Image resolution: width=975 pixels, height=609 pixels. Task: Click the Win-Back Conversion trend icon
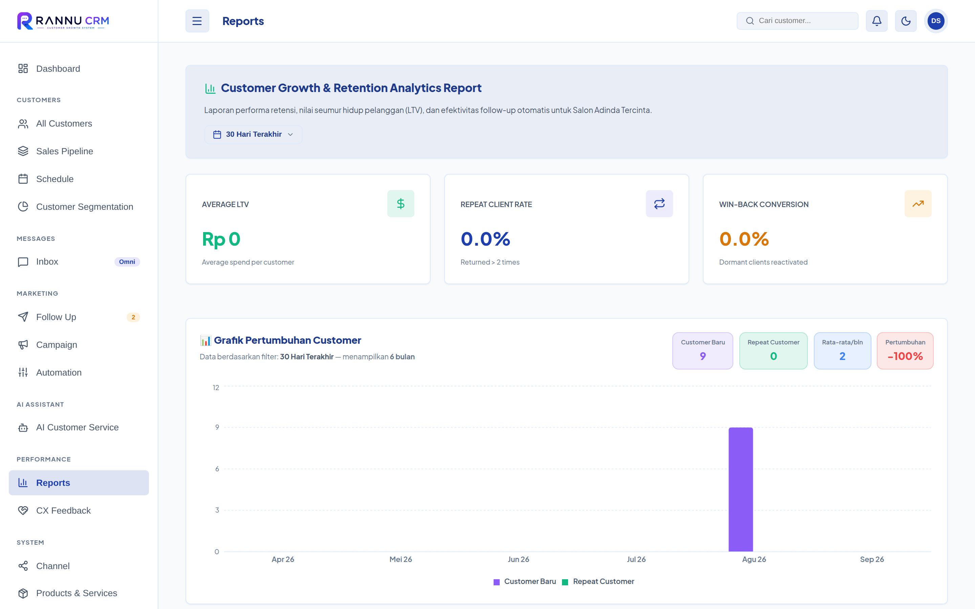pyautogui.click(x=918, y=204)
